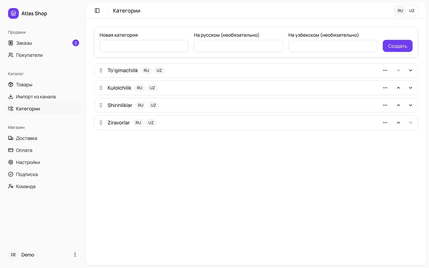Open more options for Kulolchilik
The image size is (429, 268).
pyautogui.click(x=385, y=88)
